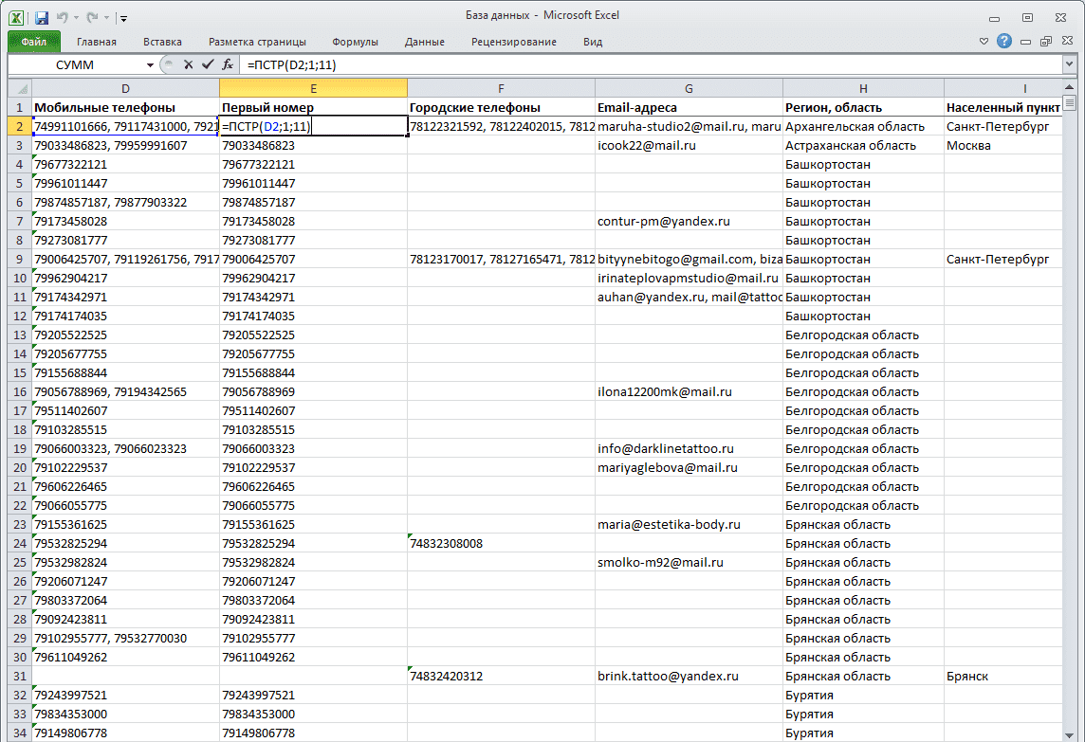This screenshot has width=1085, height=742.
Task: Click the mariyaglebova@mail.ru cell
Action: (x=689, y=468)
